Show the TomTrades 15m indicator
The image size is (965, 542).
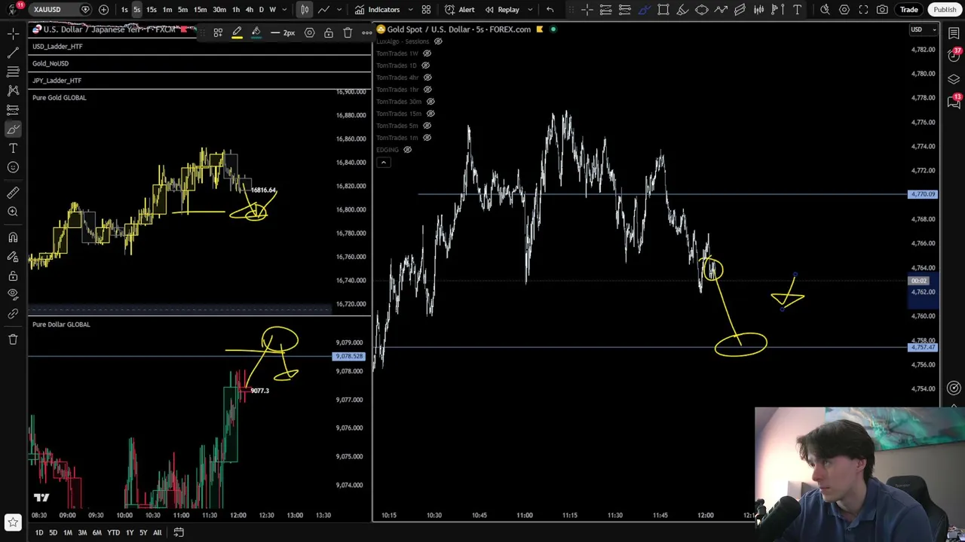429,114
